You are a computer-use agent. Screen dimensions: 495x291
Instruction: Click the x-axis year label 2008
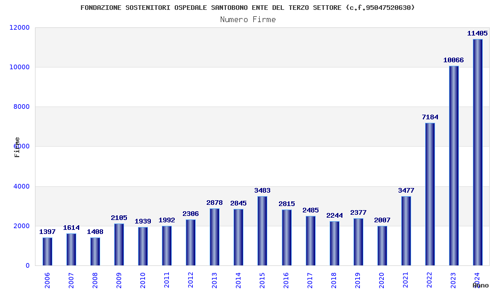95,281
